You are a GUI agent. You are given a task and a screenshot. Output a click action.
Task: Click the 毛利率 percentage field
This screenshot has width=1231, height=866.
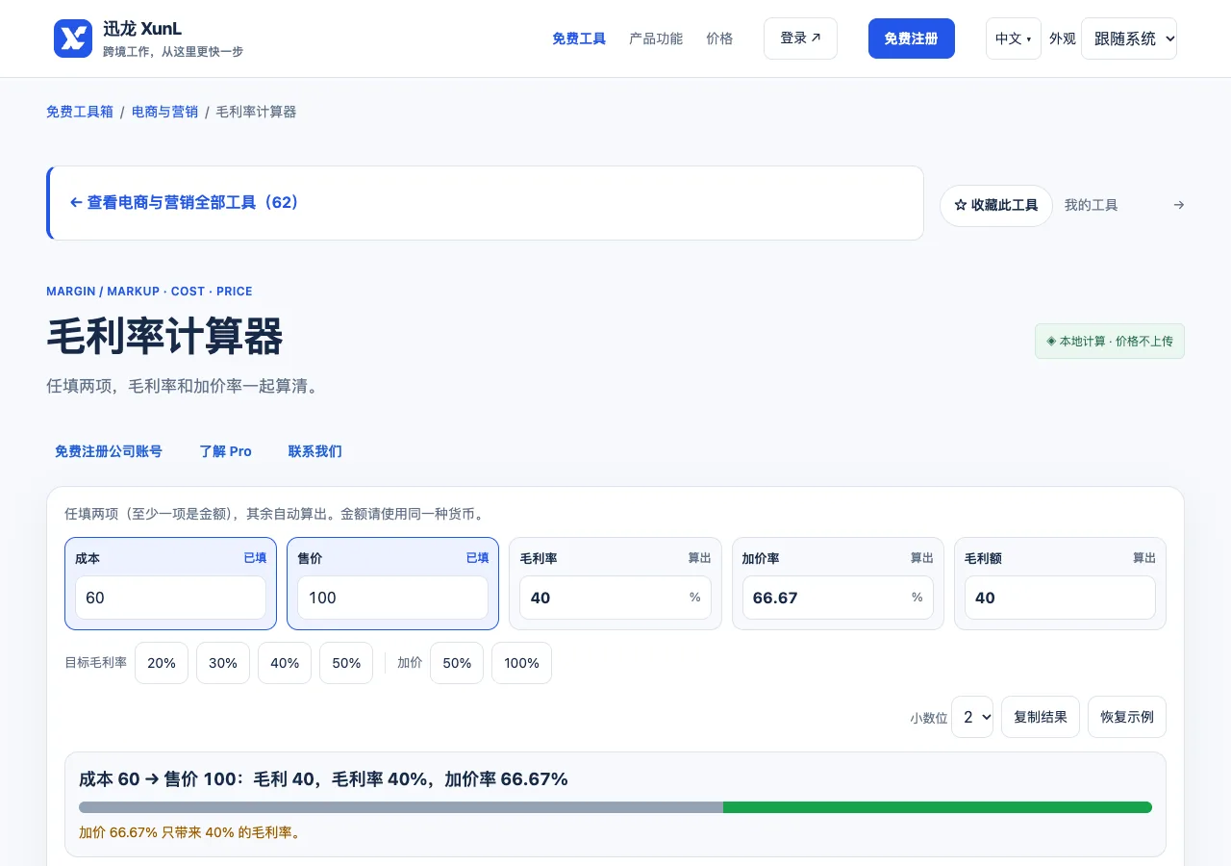tap(615, 598)
